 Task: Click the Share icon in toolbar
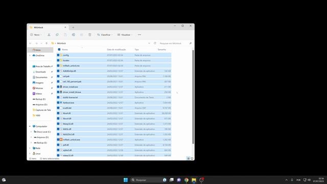pyautogui.click(x=82, y=35)
